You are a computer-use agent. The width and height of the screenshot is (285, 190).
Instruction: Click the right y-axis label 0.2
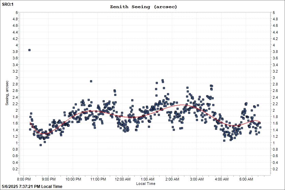point(275,169)
